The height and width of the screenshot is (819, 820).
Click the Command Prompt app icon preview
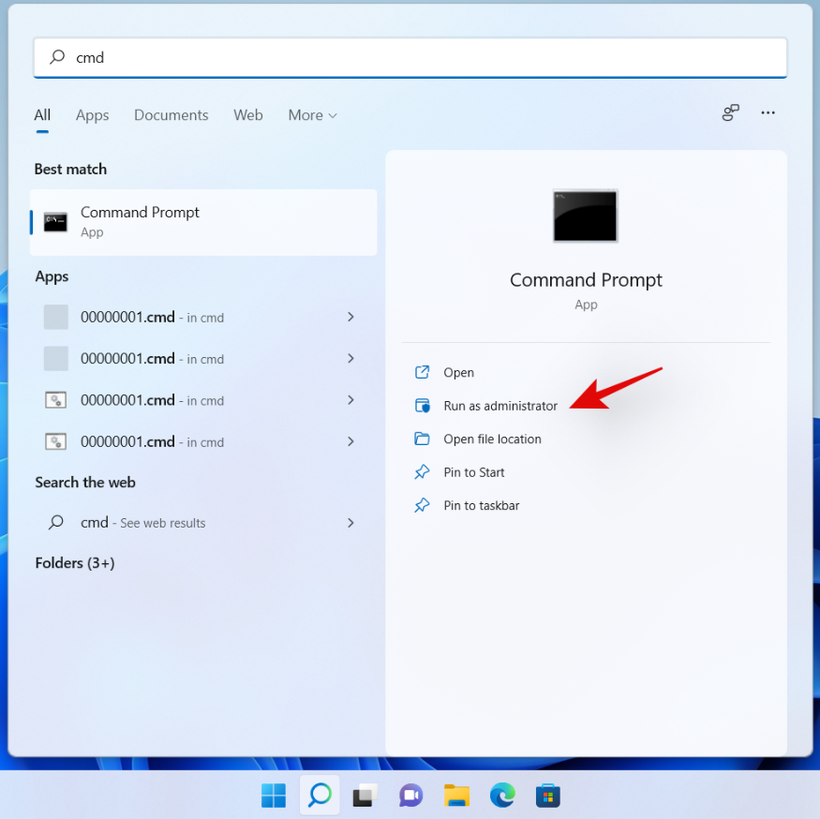(585, 216)
